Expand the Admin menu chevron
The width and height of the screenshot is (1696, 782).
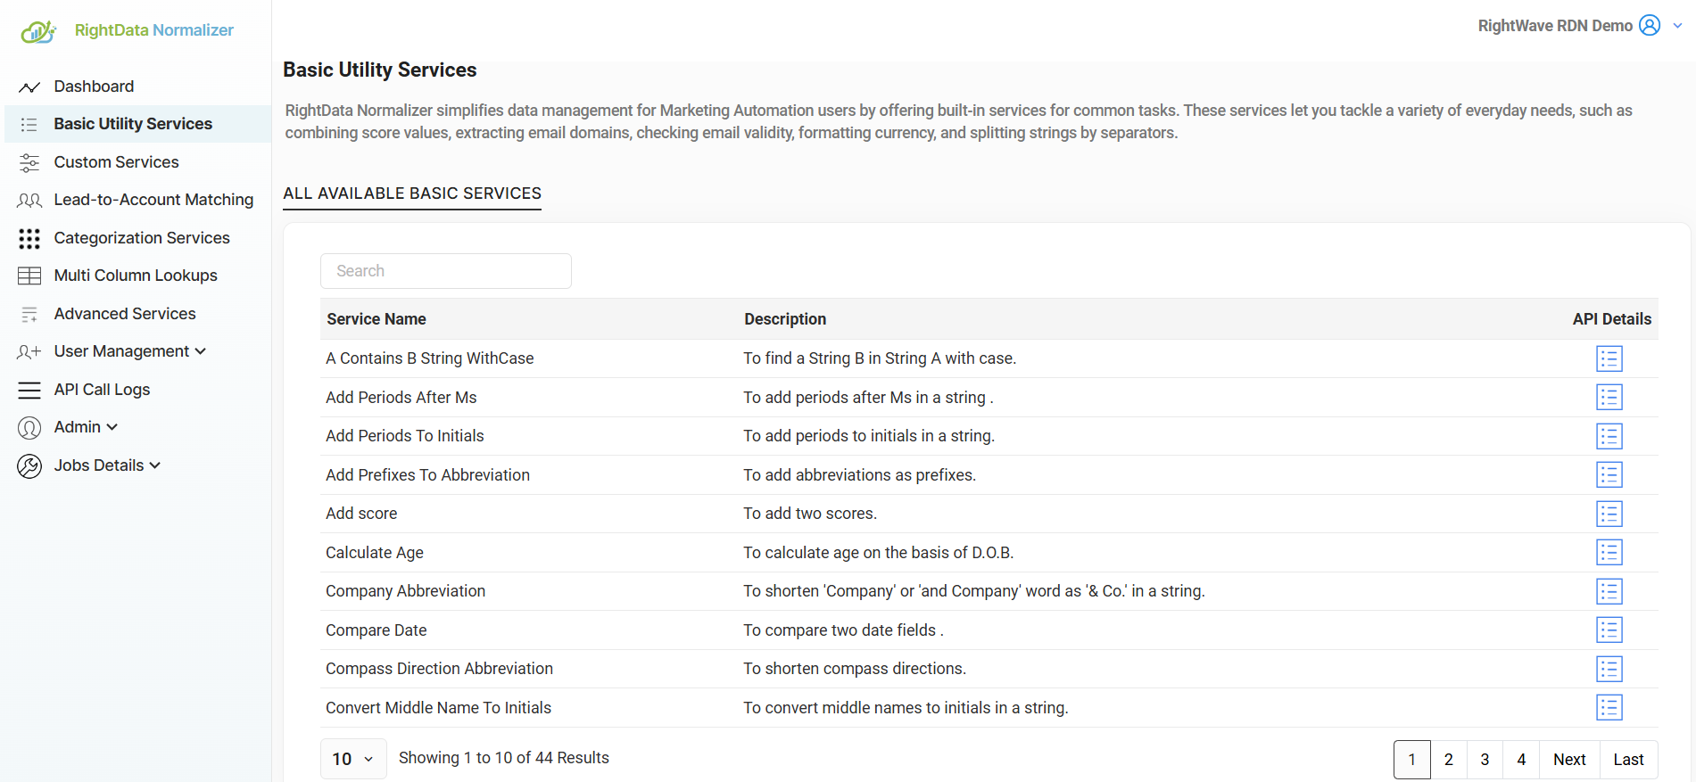pos(112,427)
